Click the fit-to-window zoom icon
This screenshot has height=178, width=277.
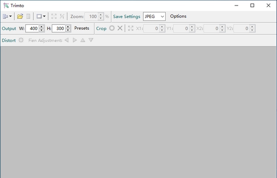(54, 17)
